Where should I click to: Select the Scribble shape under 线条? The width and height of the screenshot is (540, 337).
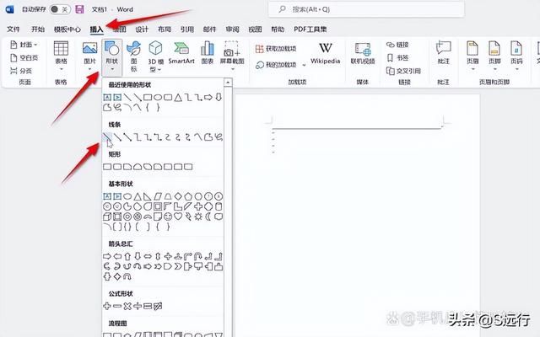tap(219, 137)
